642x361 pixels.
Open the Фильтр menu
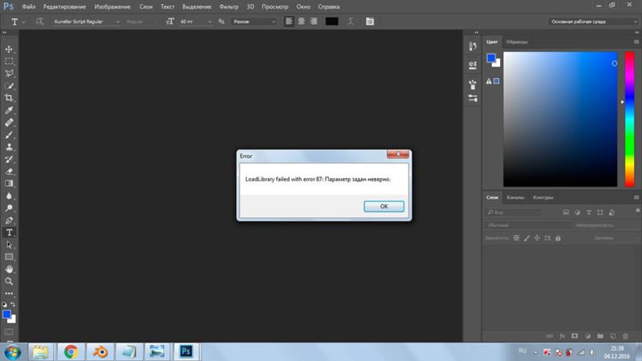point(229,6)
